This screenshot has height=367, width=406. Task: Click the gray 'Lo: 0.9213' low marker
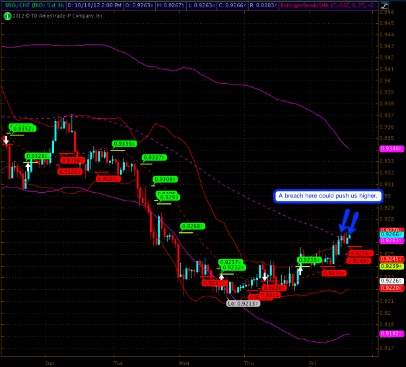(243, 304)
